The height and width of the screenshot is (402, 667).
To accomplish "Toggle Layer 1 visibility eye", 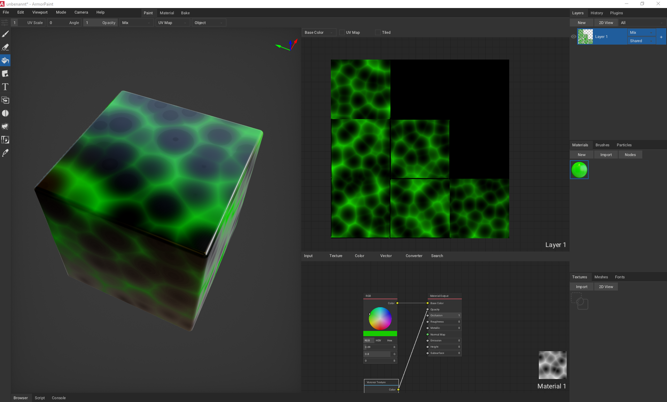I will [x=573, y=37].
